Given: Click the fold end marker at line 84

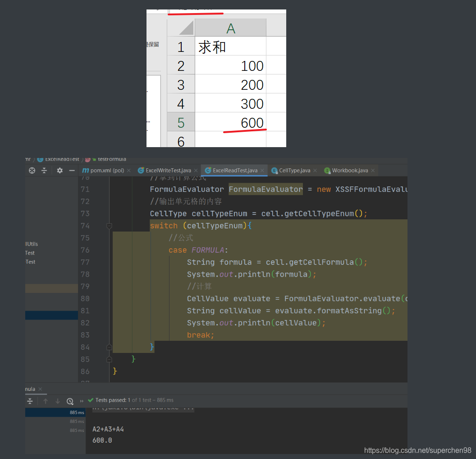Looking at the screenshot, I should 109,347.
